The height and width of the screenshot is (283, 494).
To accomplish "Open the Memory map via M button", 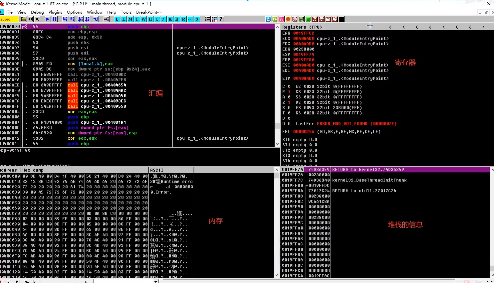I will pyautogui.click(x=130, y=19).
